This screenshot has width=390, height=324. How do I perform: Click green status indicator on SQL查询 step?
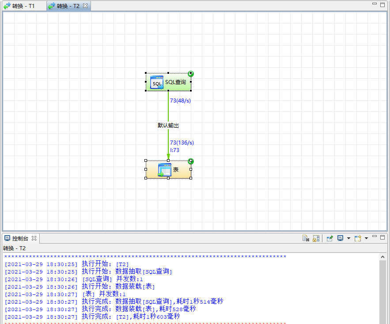(x=190, y=74)
